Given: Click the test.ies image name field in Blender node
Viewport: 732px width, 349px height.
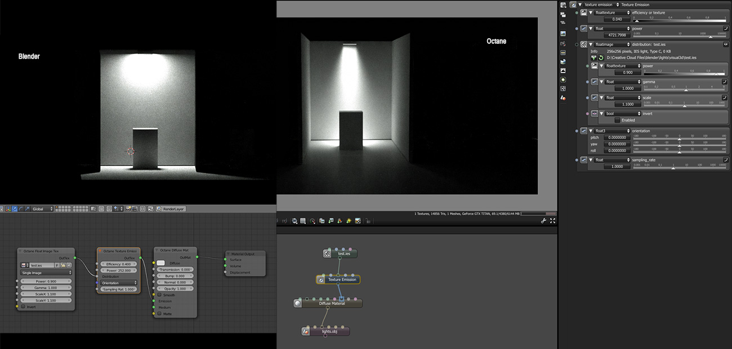Looking at the screenshot, I should click(42, 265).
